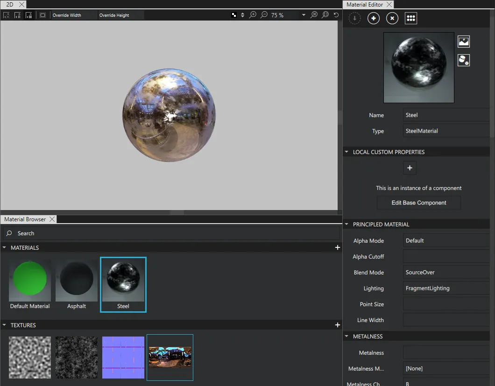495x386 pixels.
Task: Collapse the LOCAL CUSTOM PROPERTIES section
Action: coord(346,152)
